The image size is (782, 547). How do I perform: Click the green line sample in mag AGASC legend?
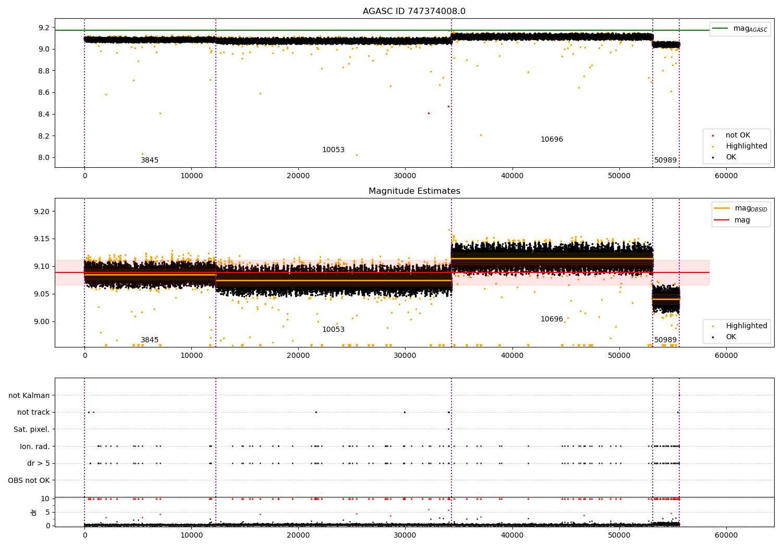pos(720,29)
